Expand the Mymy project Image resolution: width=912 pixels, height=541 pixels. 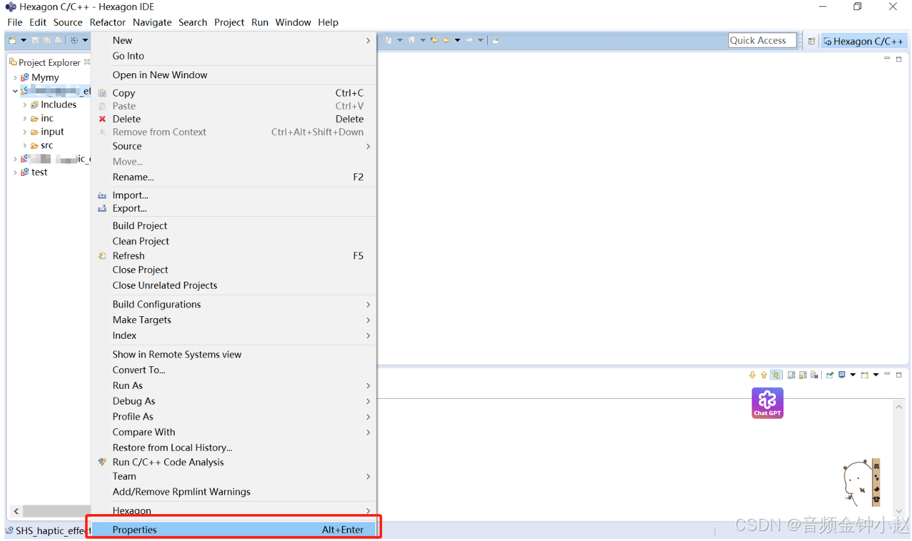[15, 78]
